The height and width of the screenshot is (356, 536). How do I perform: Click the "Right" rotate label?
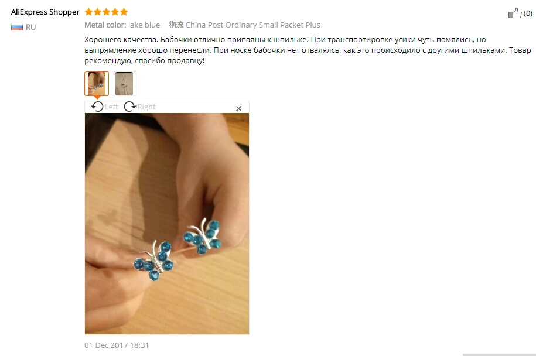pyautogui.click(x=146, y=107)
